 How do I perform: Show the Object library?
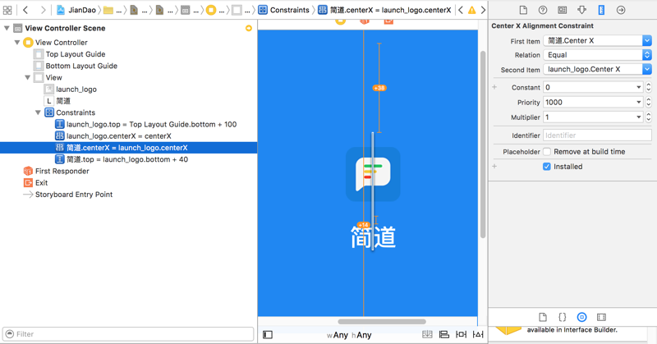click(x=581, y=317)
